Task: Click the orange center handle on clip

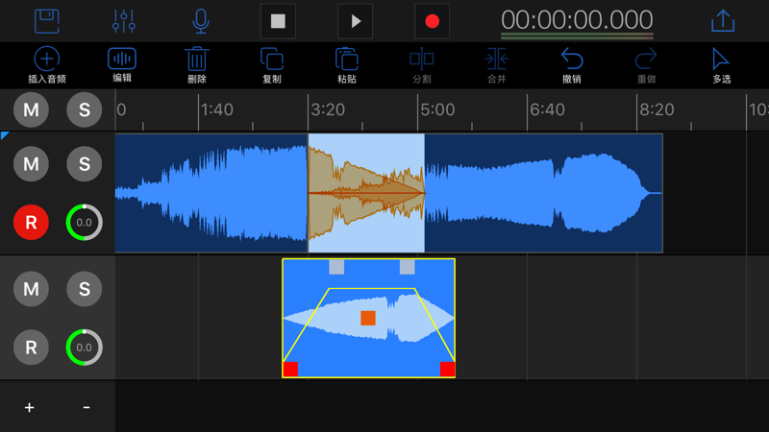Action: coord(367,318)
